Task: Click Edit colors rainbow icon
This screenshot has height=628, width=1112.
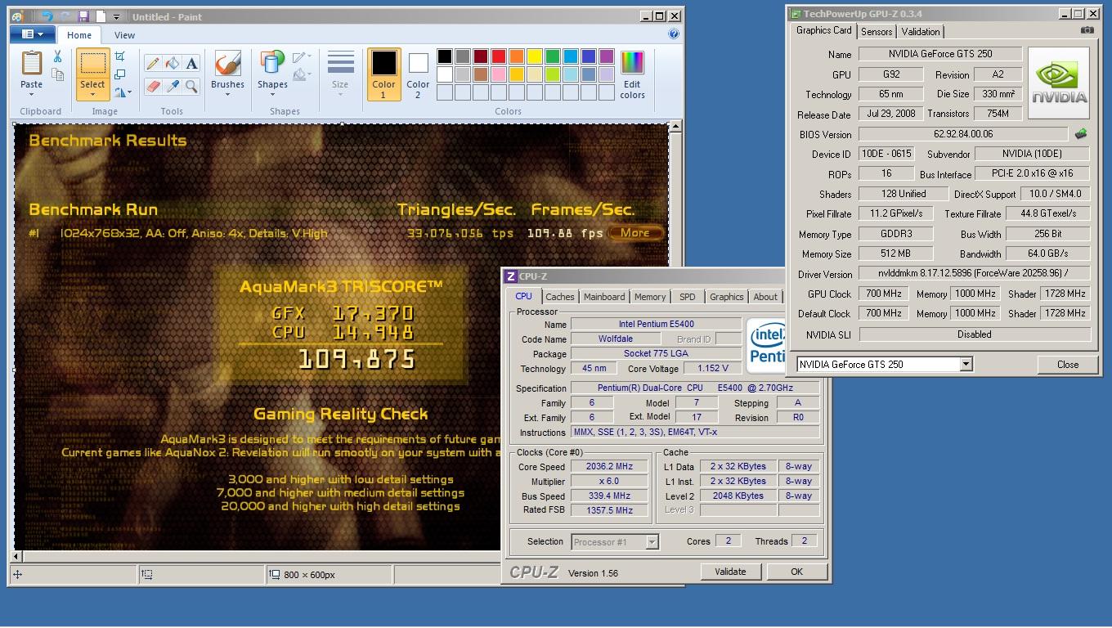Action: pos(632,63)
